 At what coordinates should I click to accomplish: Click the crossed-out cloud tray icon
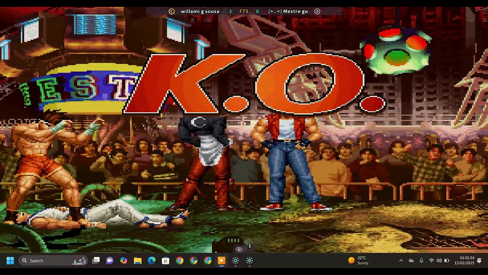[411, 260]
